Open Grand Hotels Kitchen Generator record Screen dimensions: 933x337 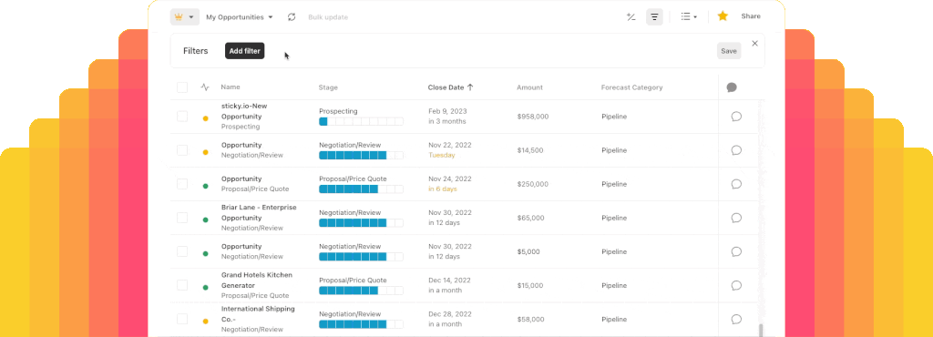point(257,281)
